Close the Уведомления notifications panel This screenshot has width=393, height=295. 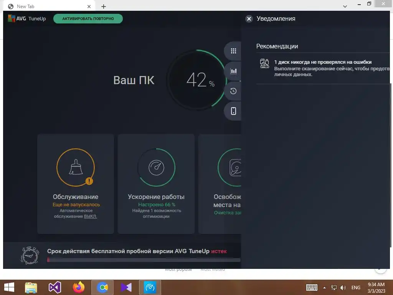[249, 19]
